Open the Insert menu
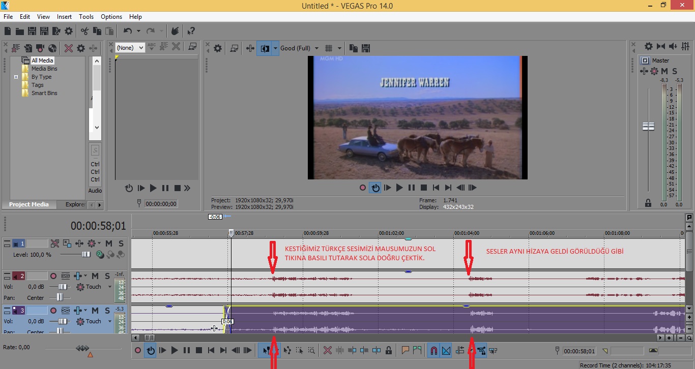 64,17
